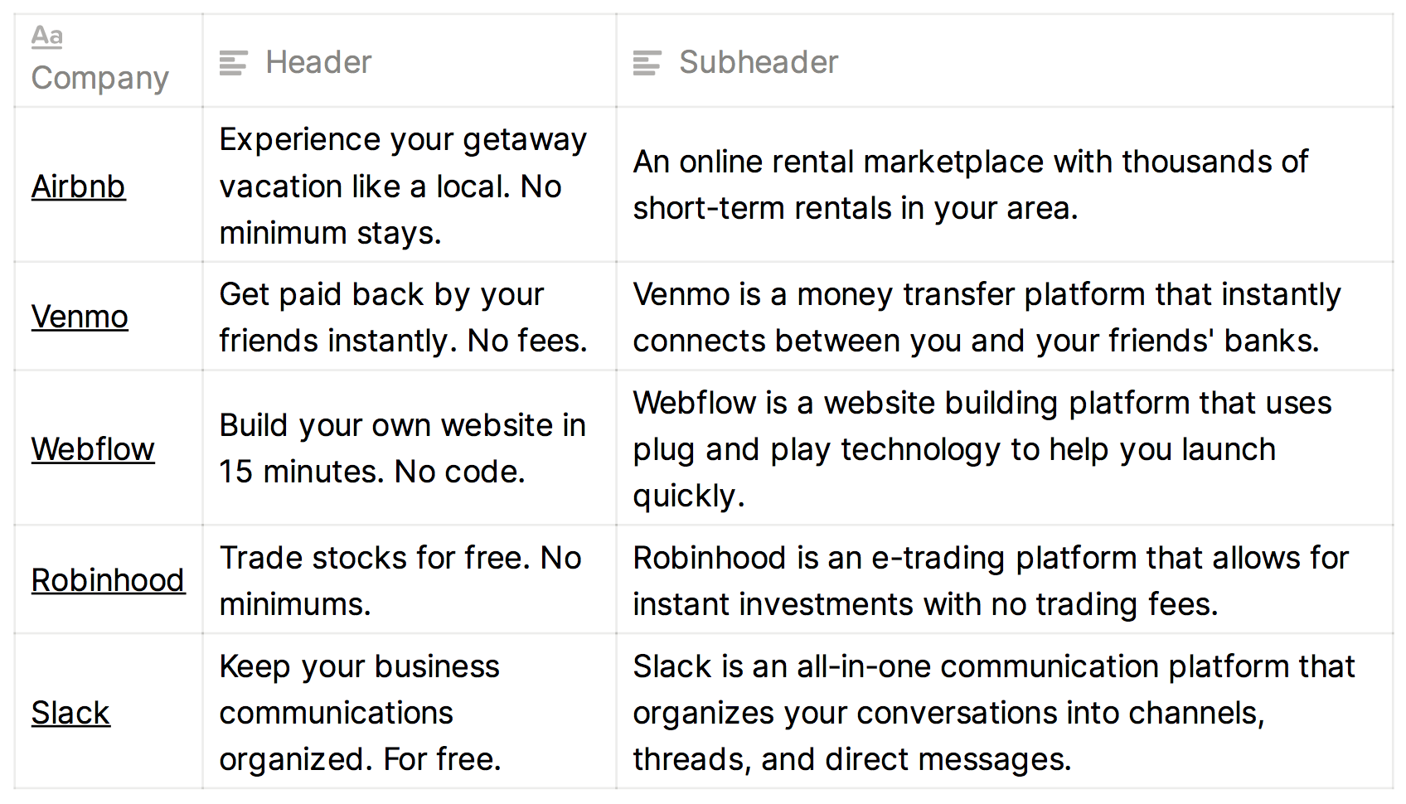This screenshot has width=1406, height=804.
Task: Select the Robinhood 'Trade stocks for free' cell
Action: [x=403, y=580]
